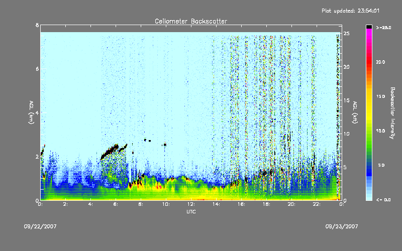Click the 15 kft tick on right axis
Screen dimensions: 402x251
tap(347, 100)
